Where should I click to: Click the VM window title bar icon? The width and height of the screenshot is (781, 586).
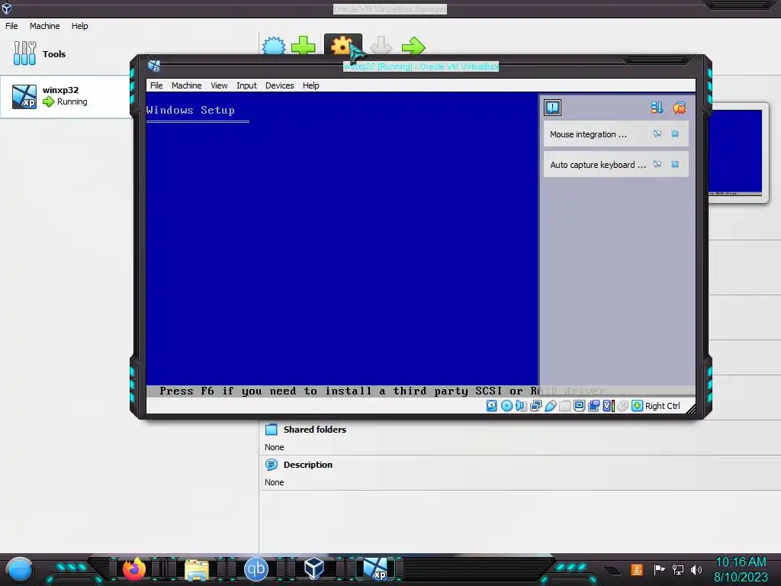point(154,66)
